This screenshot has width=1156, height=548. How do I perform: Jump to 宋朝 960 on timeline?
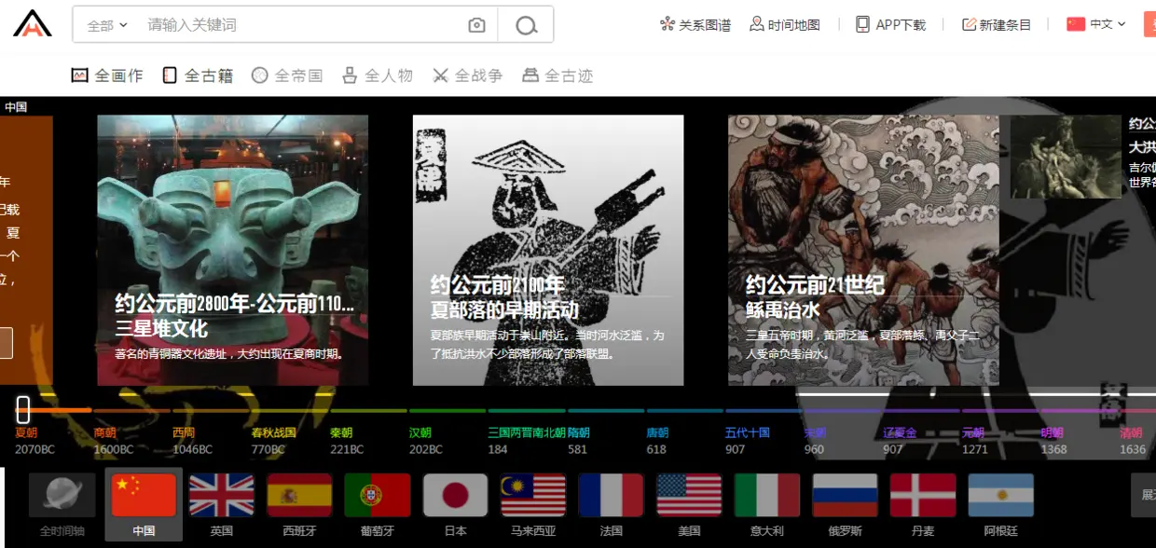(815, 441)
